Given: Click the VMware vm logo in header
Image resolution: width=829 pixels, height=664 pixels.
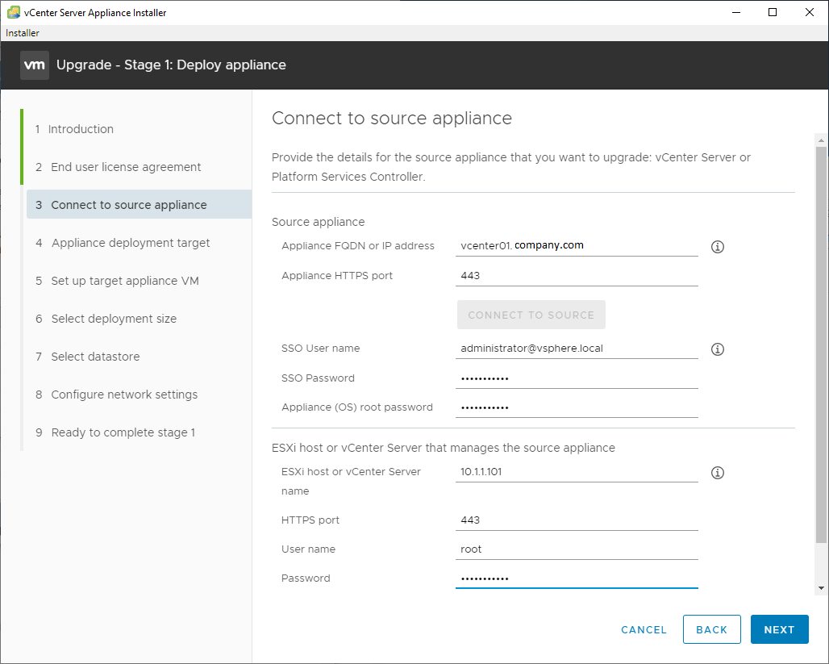Looking at the screenshot, I should [35, 65].
